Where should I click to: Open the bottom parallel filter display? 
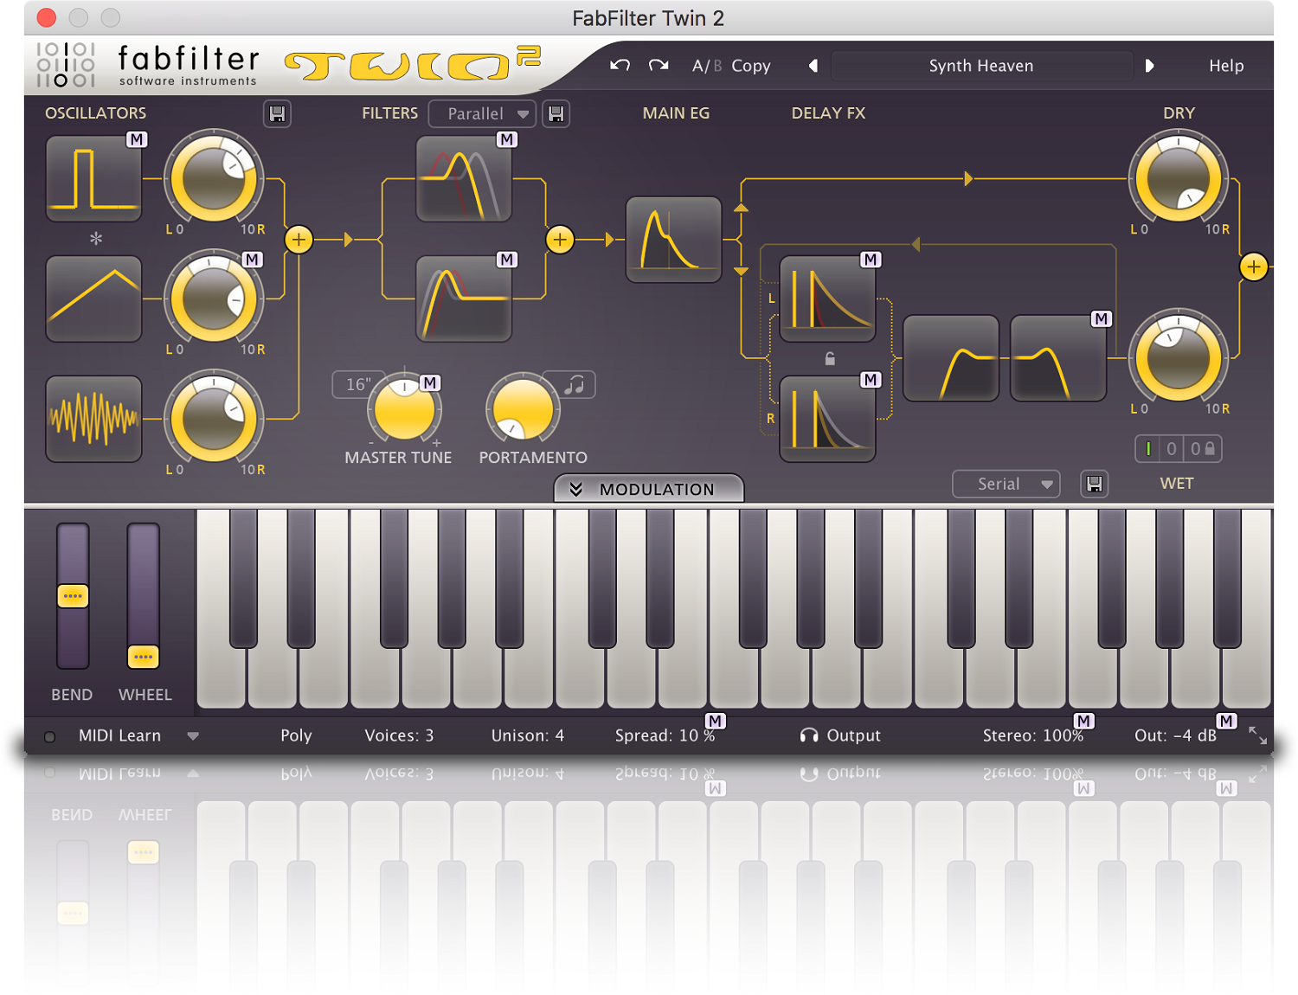click(464, 298)
